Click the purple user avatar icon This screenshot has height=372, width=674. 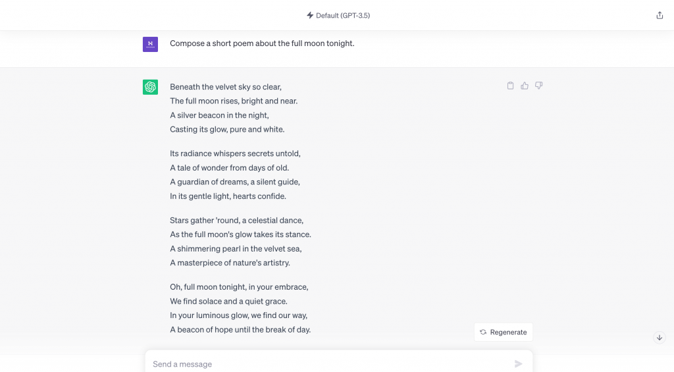[150, 44]
